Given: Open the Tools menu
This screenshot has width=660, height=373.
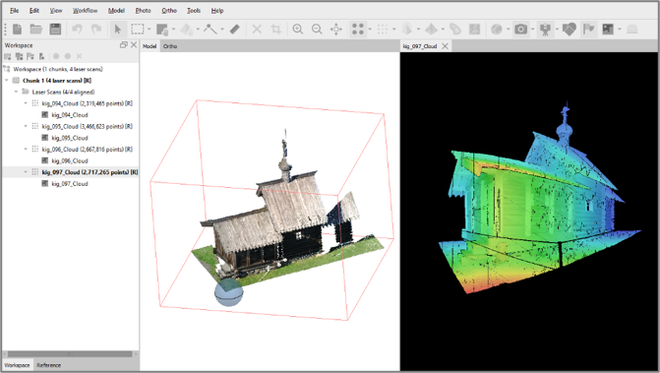Looking at the screenshot, I should (194, 11).
